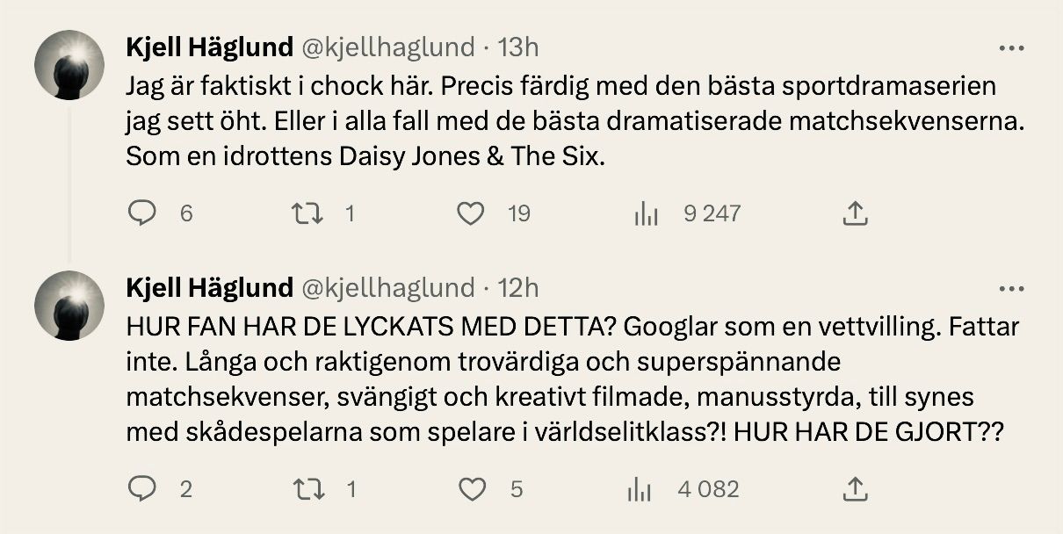Open the @kjellhaglund handle in second tweet
Image resolution: width=1063 pixels, height=534 pixels.
coord(390,287)
